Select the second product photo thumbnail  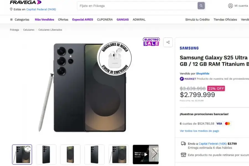pyautogui.click(x=46, y=154)
